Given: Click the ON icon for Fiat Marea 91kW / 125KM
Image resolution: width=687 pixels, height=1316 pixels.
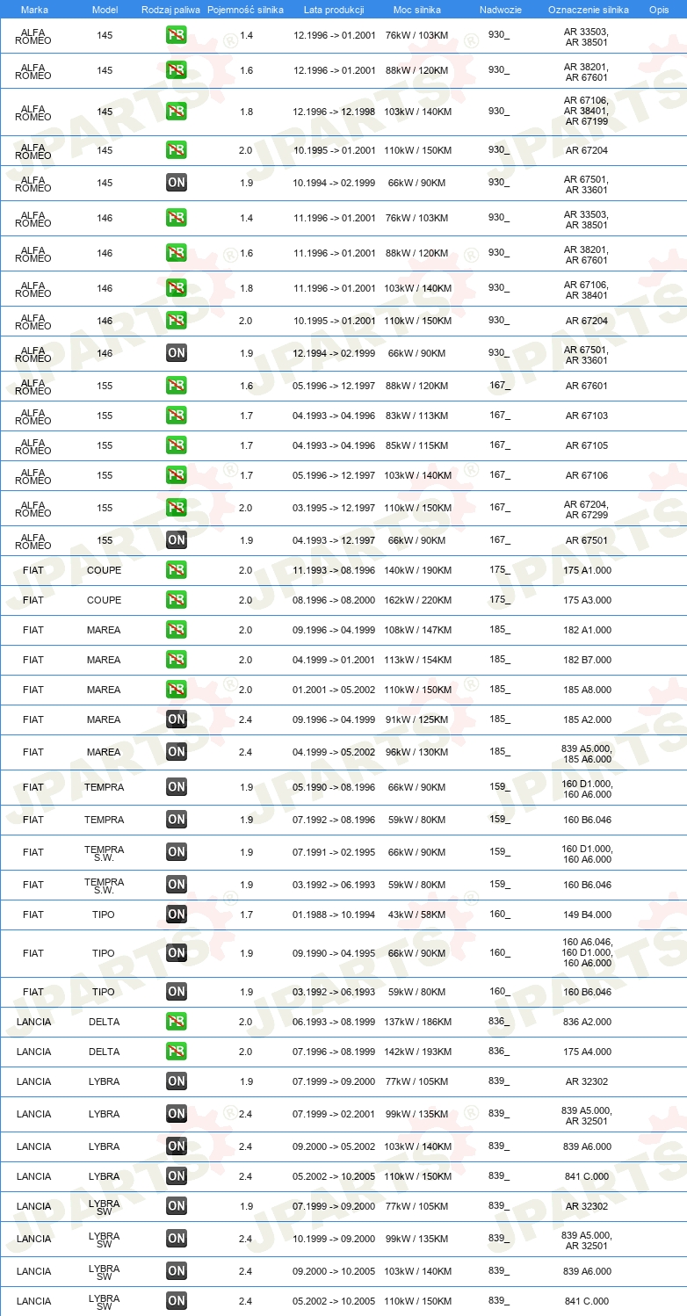Looking at the screenshot, I should coord(176,719).
